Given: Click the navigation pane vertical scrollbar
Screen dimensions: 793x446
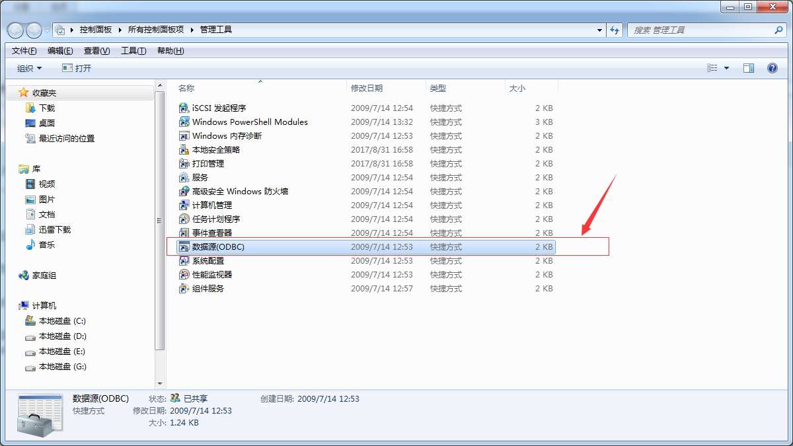Looking at the screenshot, I should coord(159,220).
